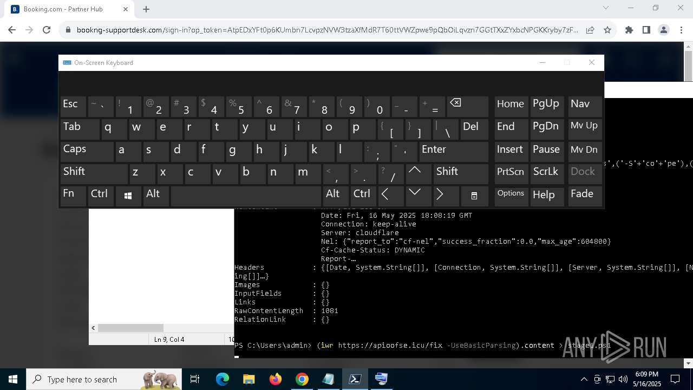Click the Del key

pos(474,129)
